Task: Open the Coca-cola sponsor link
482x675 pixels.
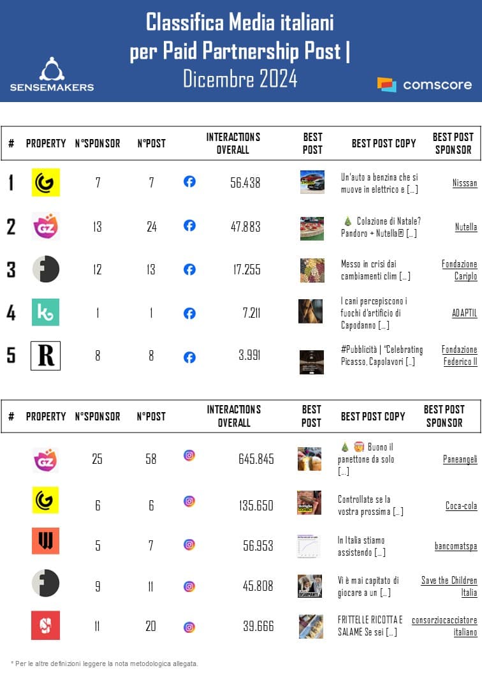Action: tap(461, 506)
